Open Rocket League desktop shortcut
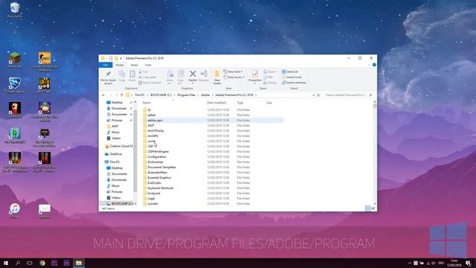Screen dimensions: 476x268 tap(15, 85)
